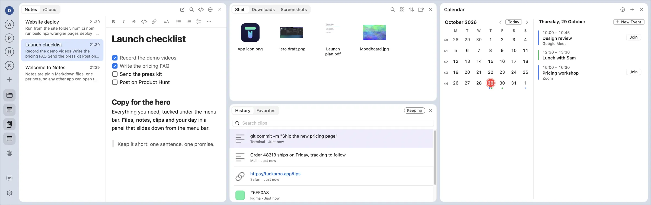Image resolution: width=651 pixels, height=205 pixels.
Task: Uncheck "Record the demo videos"
Action: [x=115, y=58]
